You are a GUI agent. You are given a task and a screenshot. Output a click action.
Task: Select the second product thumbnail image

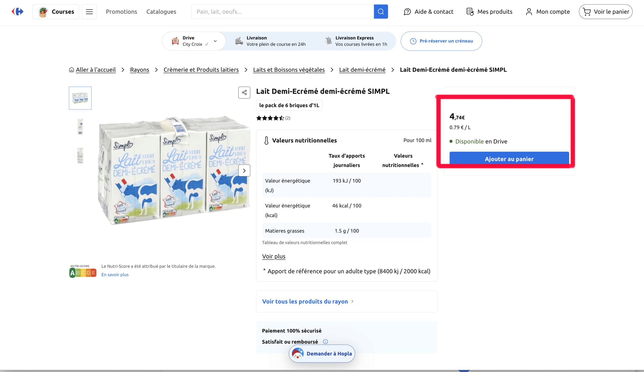(x=80, y=127)
